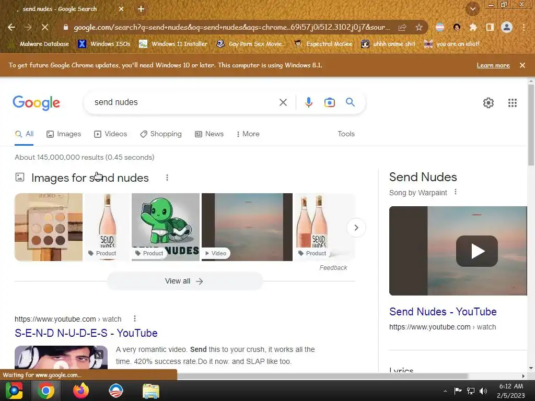
Task: Open the Action Center flag icon
Action: coord(458,391)
